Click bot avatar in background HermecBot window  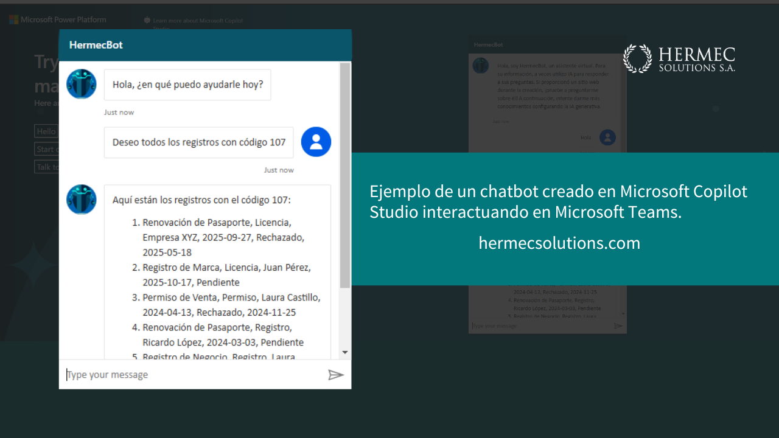coord(481,66)
